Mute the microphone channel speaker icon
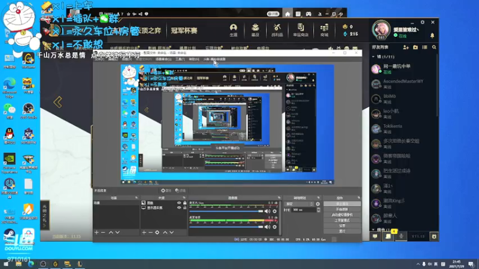The image size is (479, 269). [267, 211]
